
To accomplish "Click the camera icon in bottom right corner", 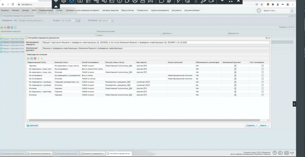I will pos(280,153).
